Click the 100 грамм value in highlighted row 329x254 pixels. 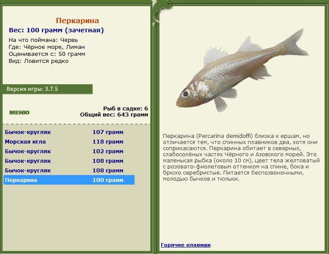108,180
